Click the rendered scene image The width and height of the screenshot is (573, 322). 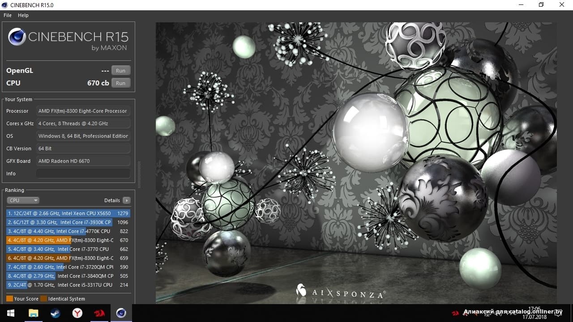click(x=356, y=163)
